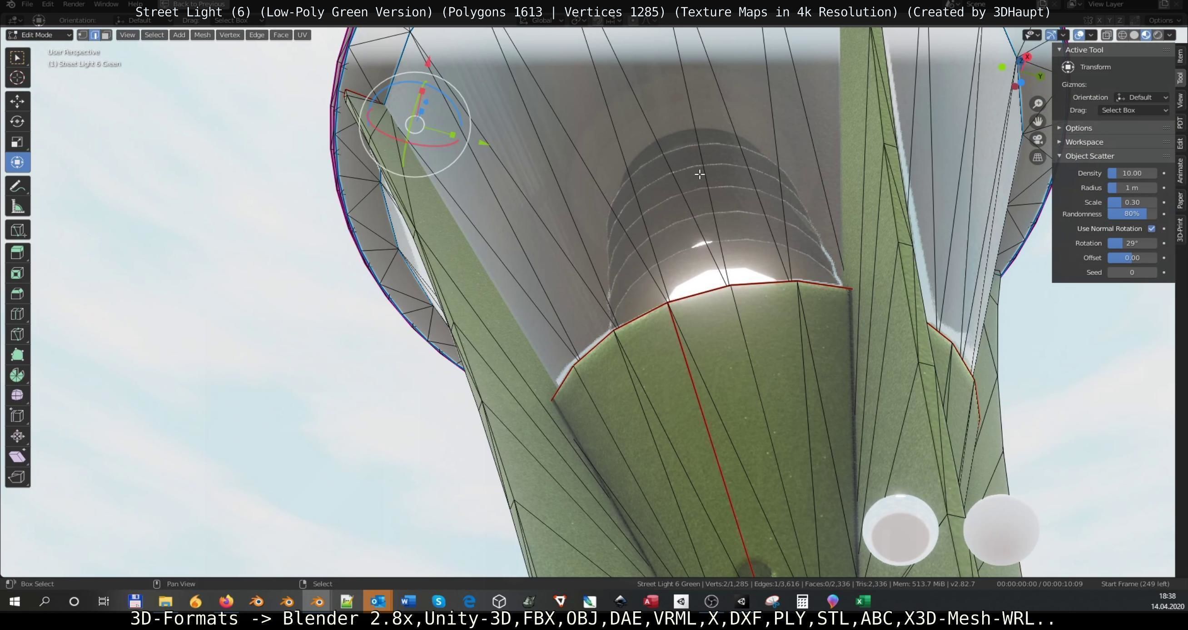1188x630 pixels.
Task: Switch to perspective/orthographic grid button
Action: click(1038, 157)
